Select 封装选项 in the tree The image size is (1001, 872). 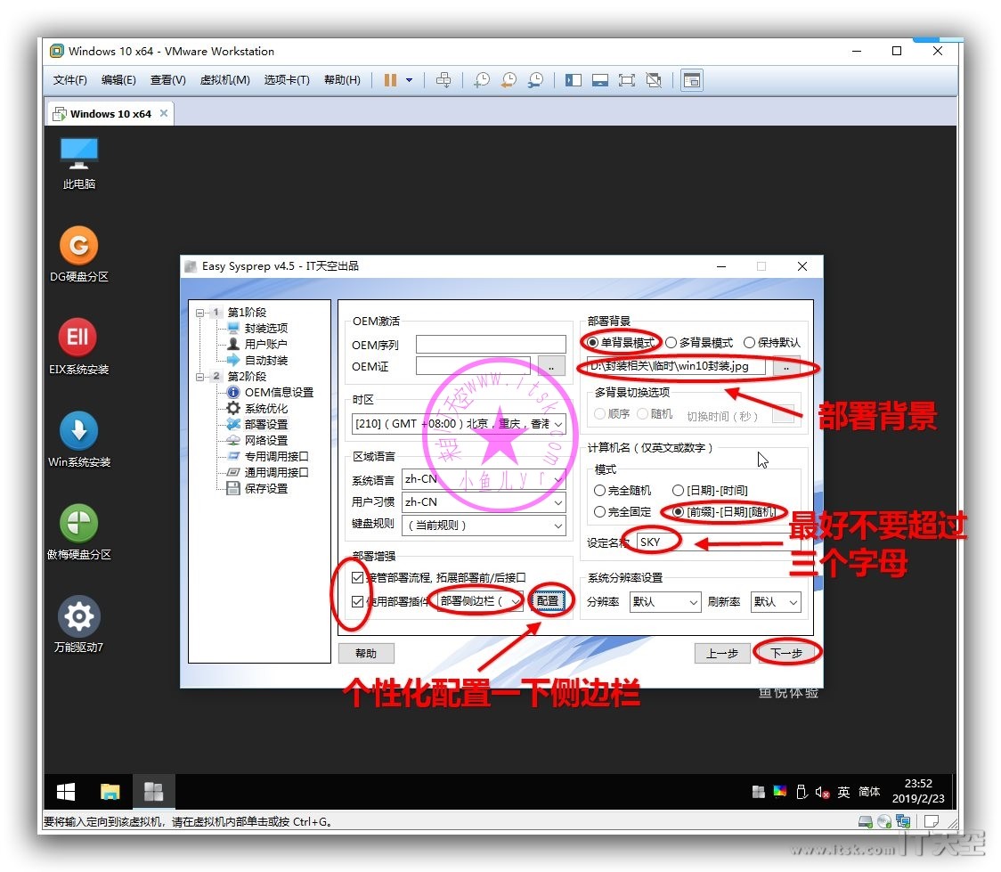coord(265,328)
